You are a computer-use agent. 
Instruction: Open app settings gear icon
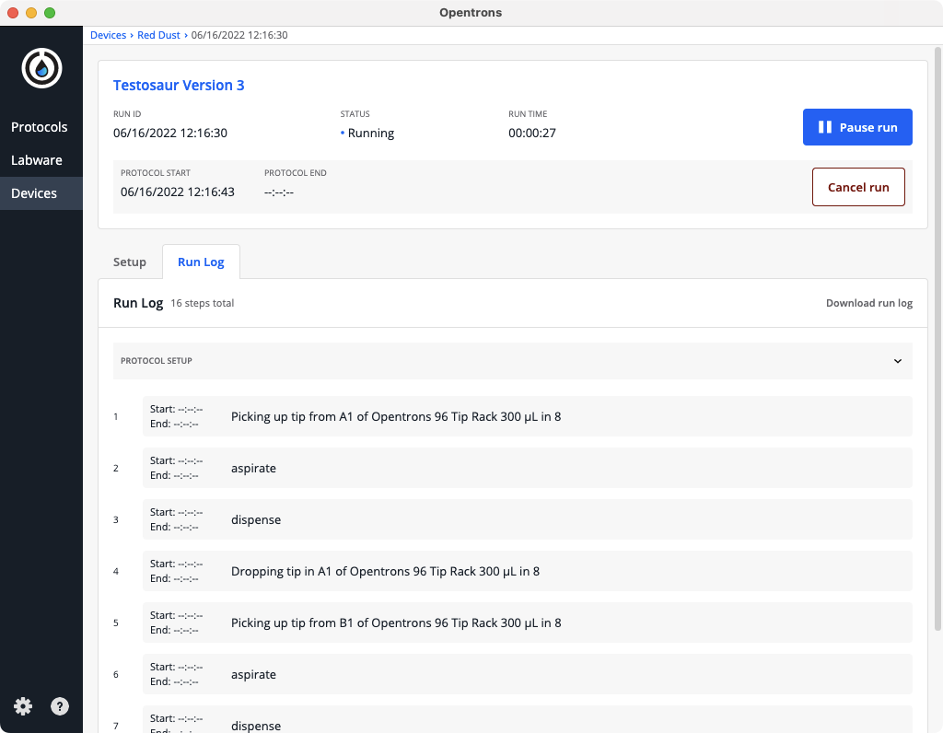coord(23,706)
